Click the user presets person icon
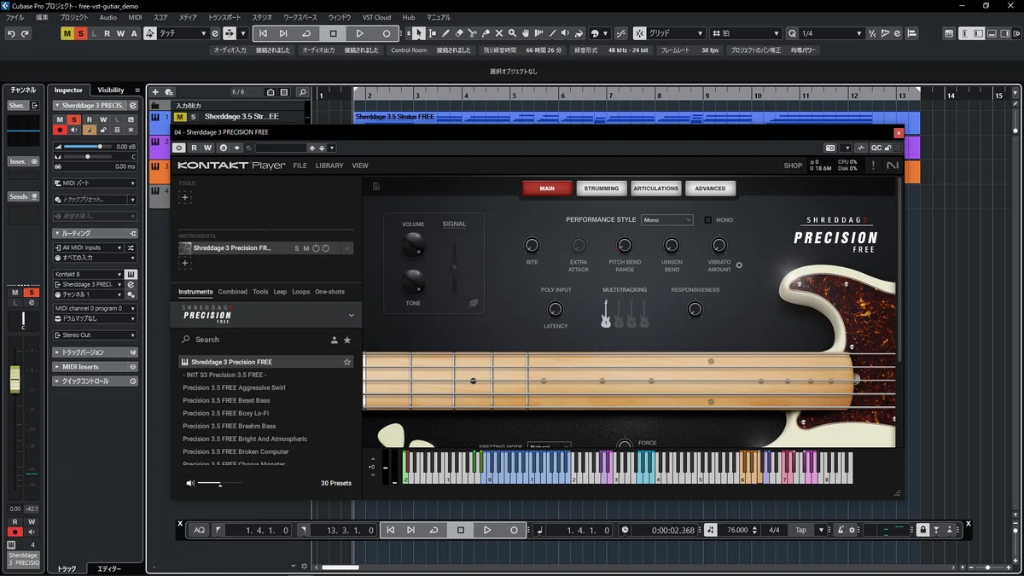1024x576 pixels. pyautogui.click(x=334, y=340)
